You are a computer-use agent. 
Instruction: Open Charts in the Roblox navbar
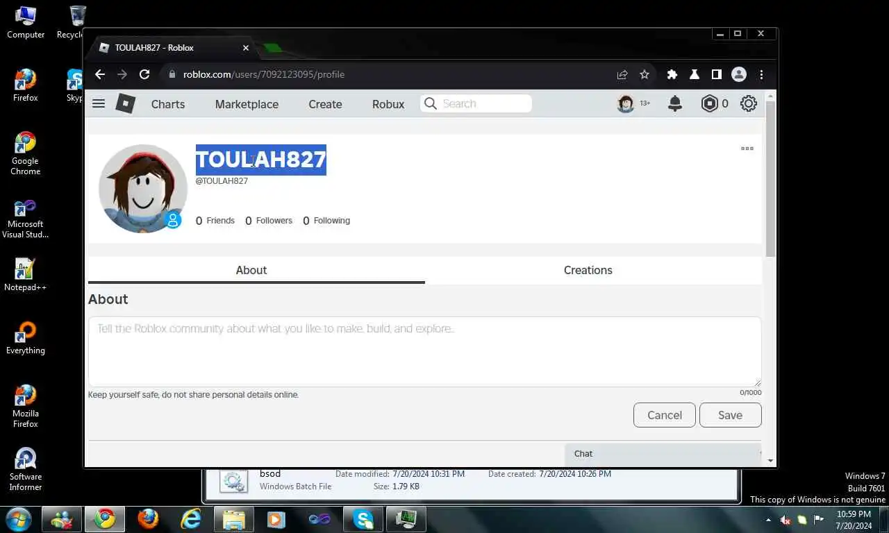[x=168, y=104]
